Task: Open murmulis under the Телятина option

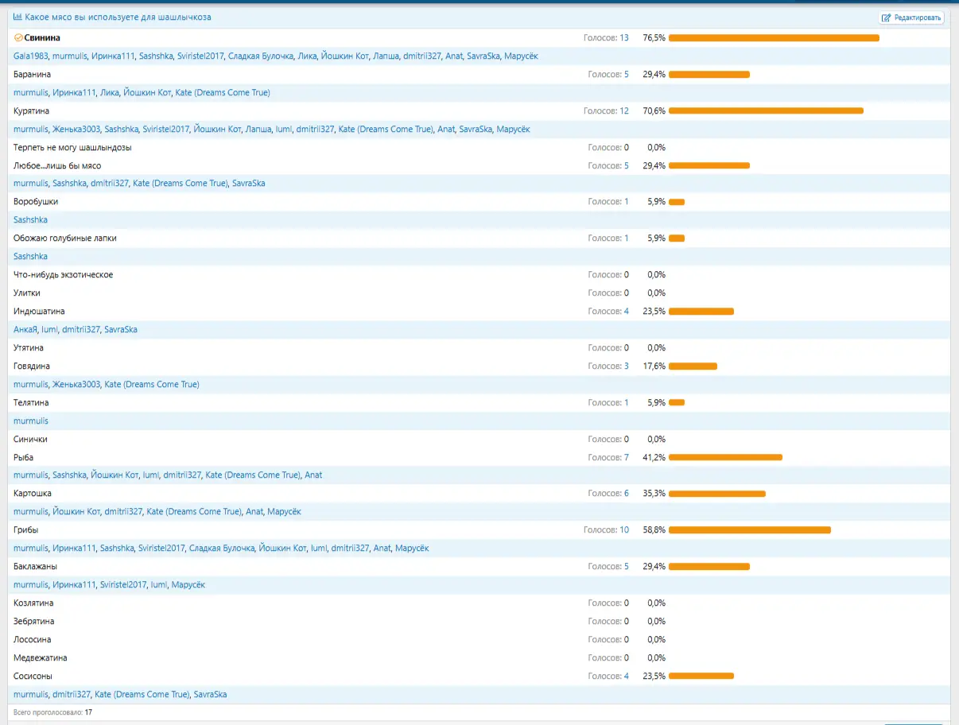Action: [31, 421]
